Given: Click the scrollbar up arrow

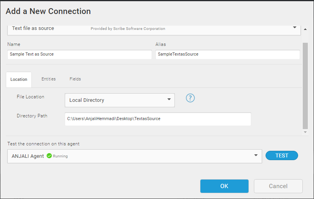Looking at the screenshot, I should point(305,29).
